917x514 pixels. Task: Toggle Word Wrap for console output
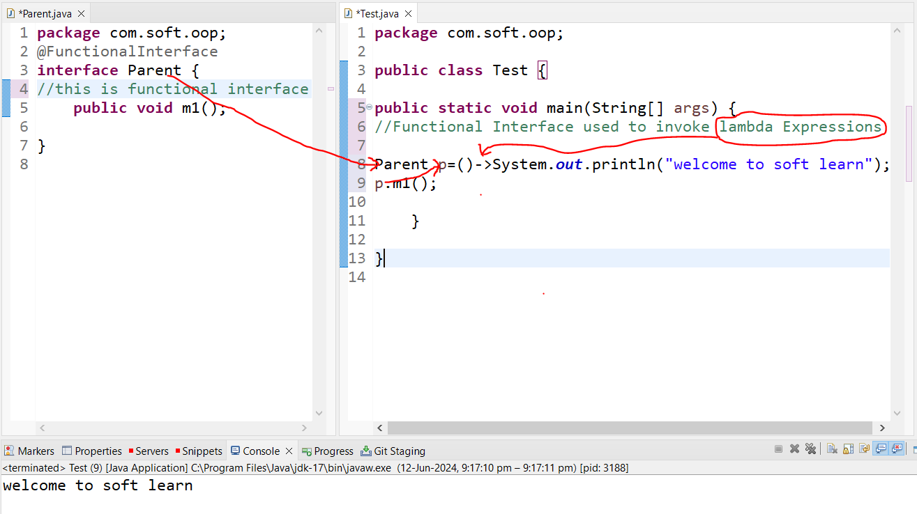coord(864,450)
